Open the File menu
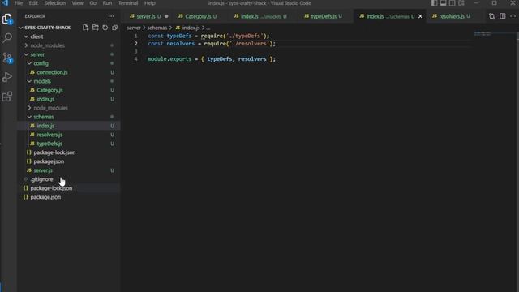Viewport: 519px width, 292px height. (19, 3)
